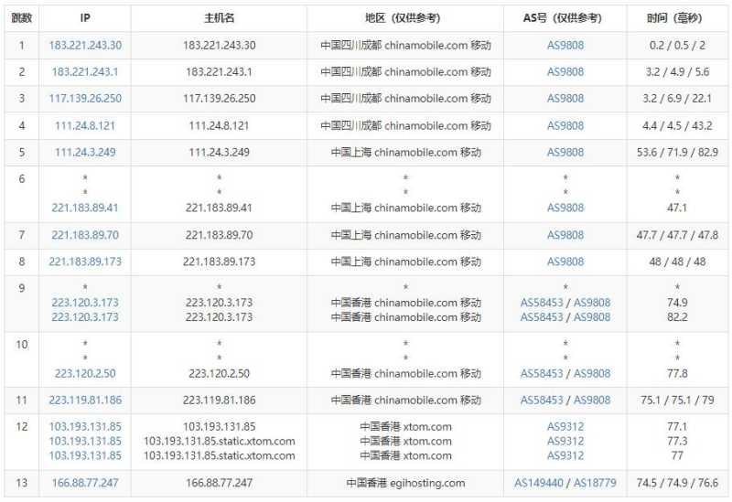Viewport: 732px width, 502px height.
Task: Click the blue 221.183.89.173 IP link
Action: tap(85, 262)
